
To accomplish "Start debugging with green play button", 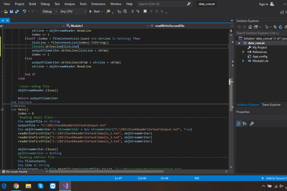I will pyautogui.click(x=90, y=11).
